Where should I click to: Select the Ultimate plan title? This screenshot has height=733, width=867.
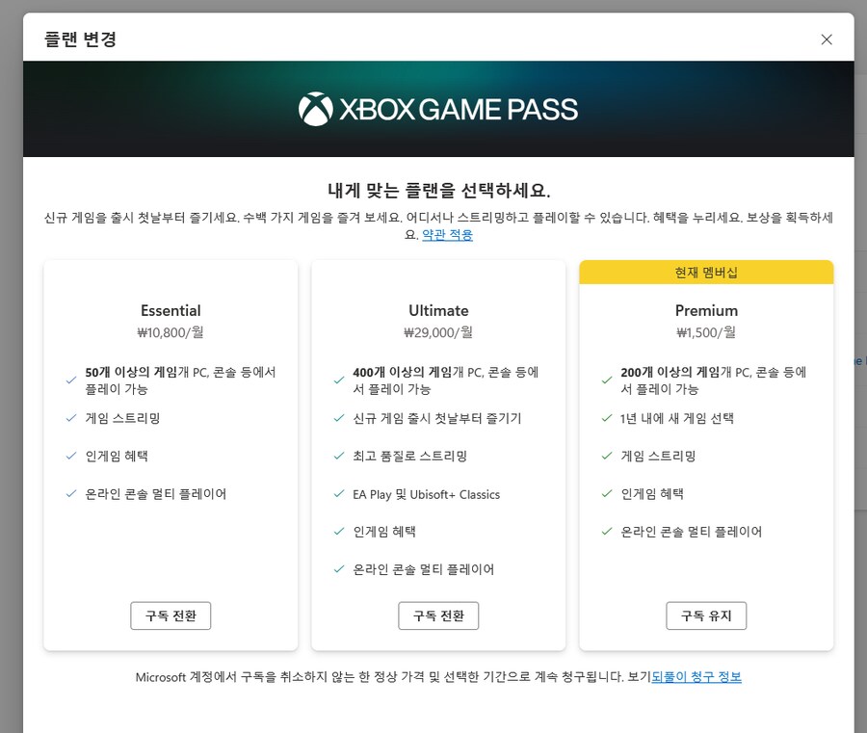pyautogui.click(x=438, y=310)
